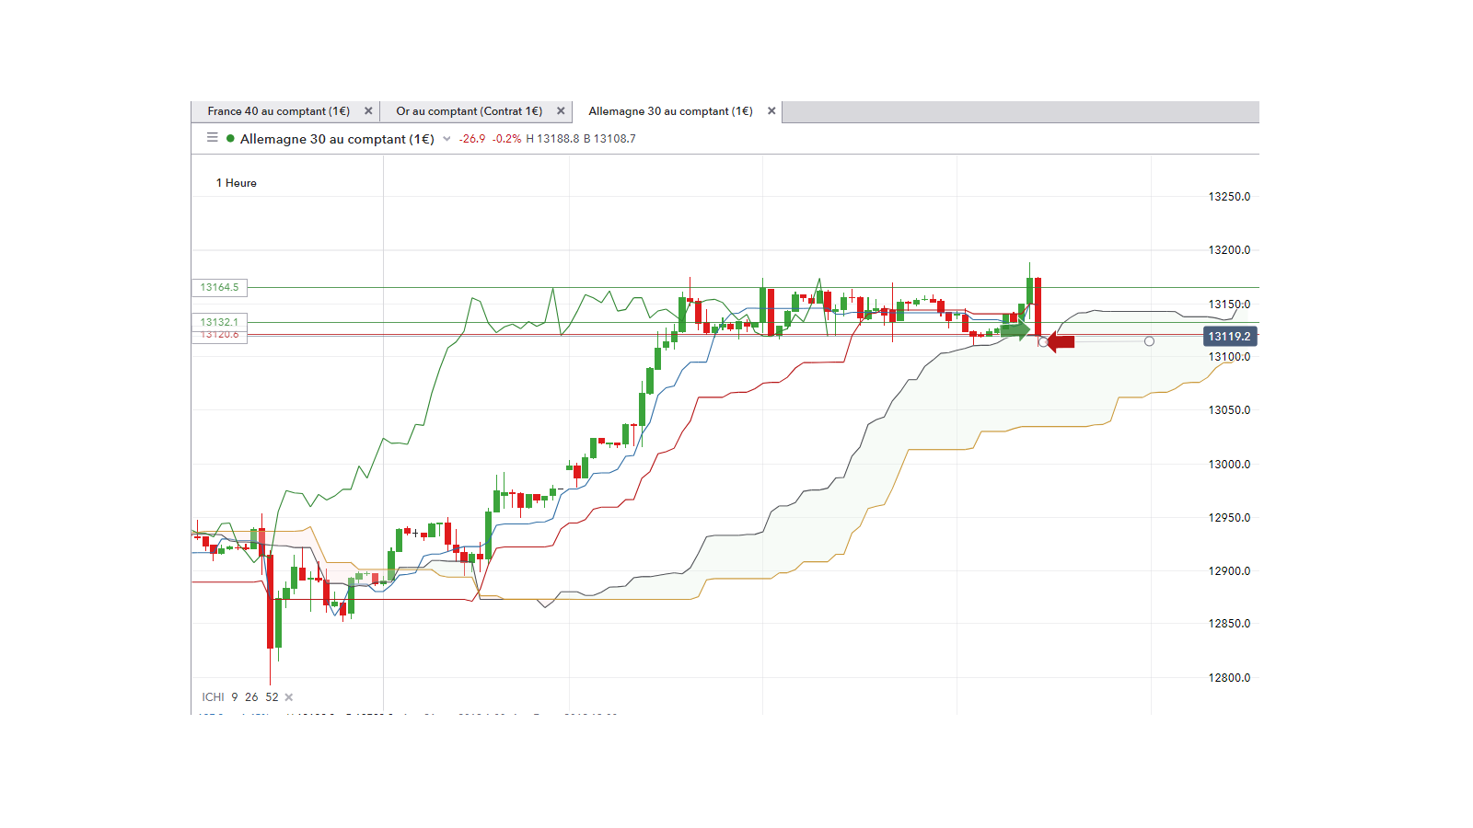The image size is (1473, 828).
Task: Click the Allemagne 30 au comptant chart title
Action: 337,139
